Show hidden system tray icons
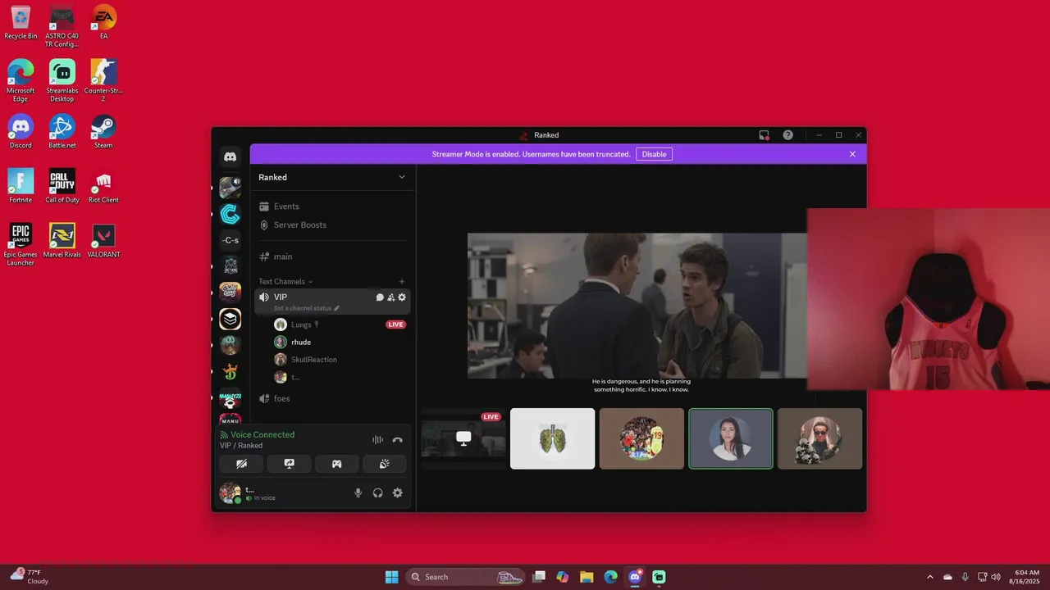Screen dimensions: 1050x590 tap(929, 577)
